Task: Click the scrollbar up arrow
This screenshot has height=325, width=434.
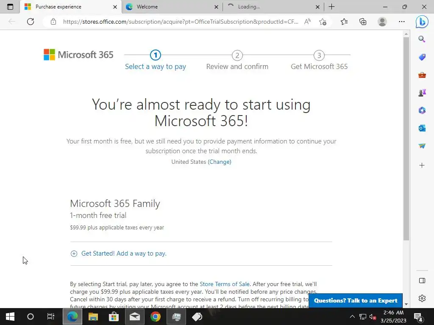Action: [406, 34]
